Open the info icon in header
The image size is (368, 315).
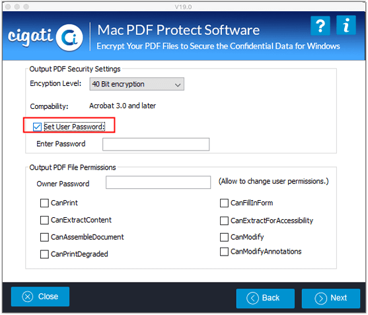coord(347,25)
